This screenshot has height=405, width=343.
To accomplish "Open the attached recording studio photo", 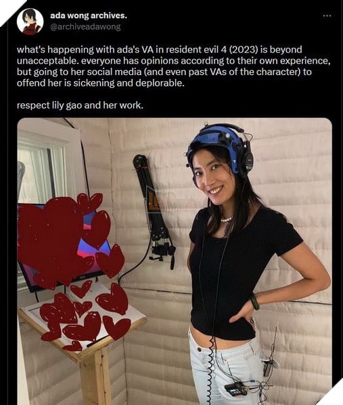I will pos(175,261).
